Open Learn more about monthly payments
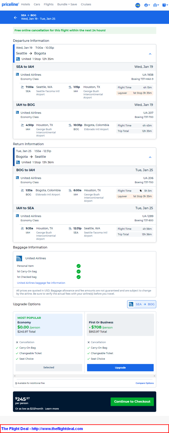The image size is (169, 433). (52, 409)
